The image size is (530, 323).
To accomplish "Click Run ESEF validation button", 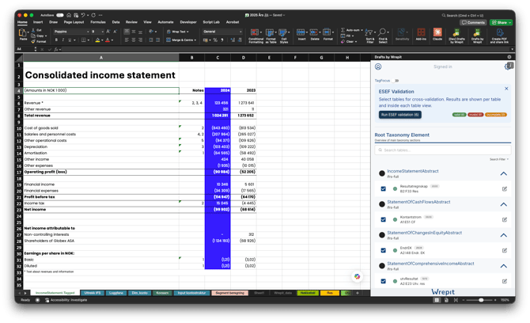I will tap(399, 115).
